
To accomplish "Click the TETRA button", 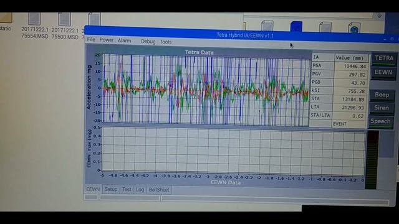I will (x=384, y=58).
